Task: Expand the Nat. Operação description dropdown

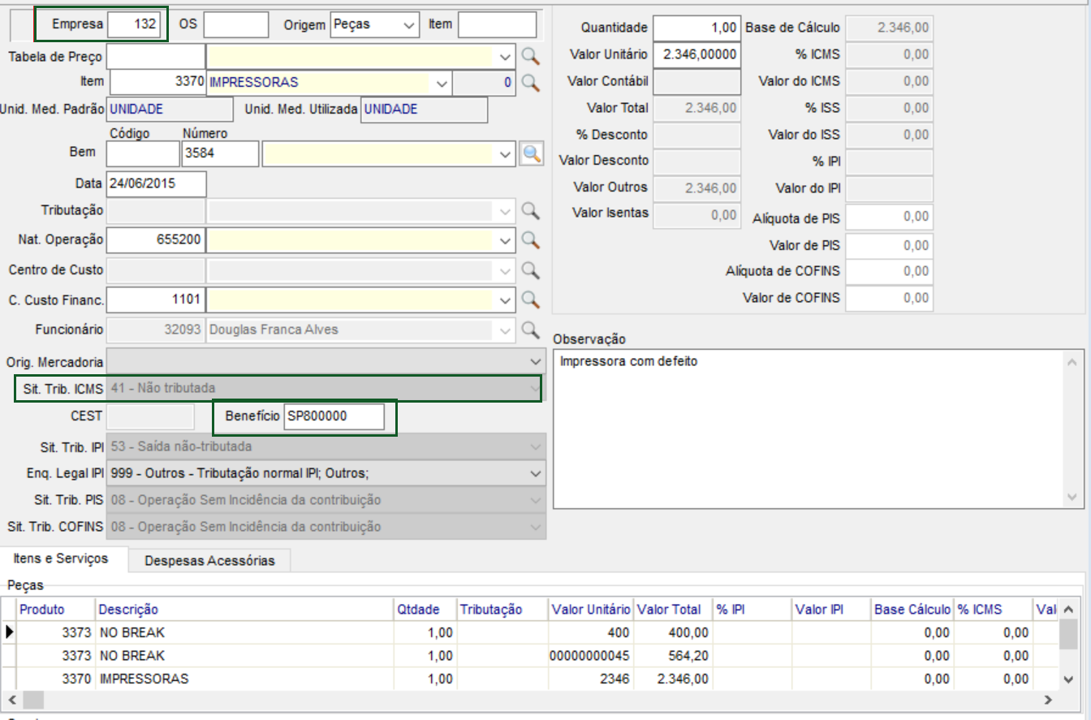Action: coord(506,240)
